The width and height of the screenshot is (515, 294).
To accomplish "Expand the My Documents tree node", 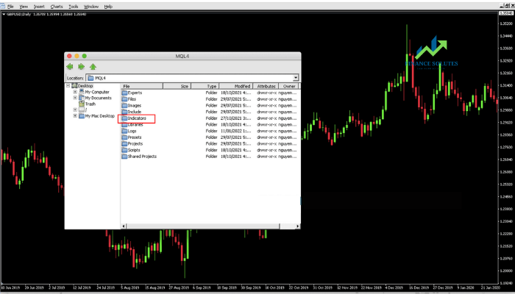I will pyautogui.click(x=75, y=98).
